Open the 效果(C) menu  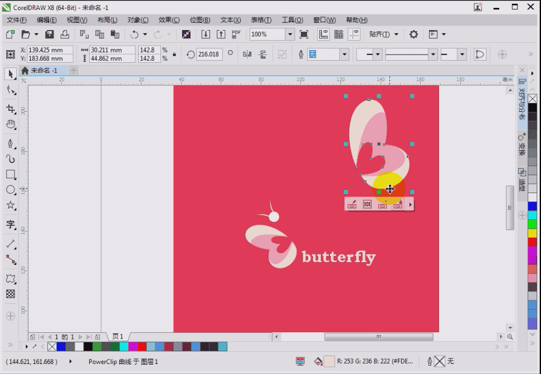point(169,19)
